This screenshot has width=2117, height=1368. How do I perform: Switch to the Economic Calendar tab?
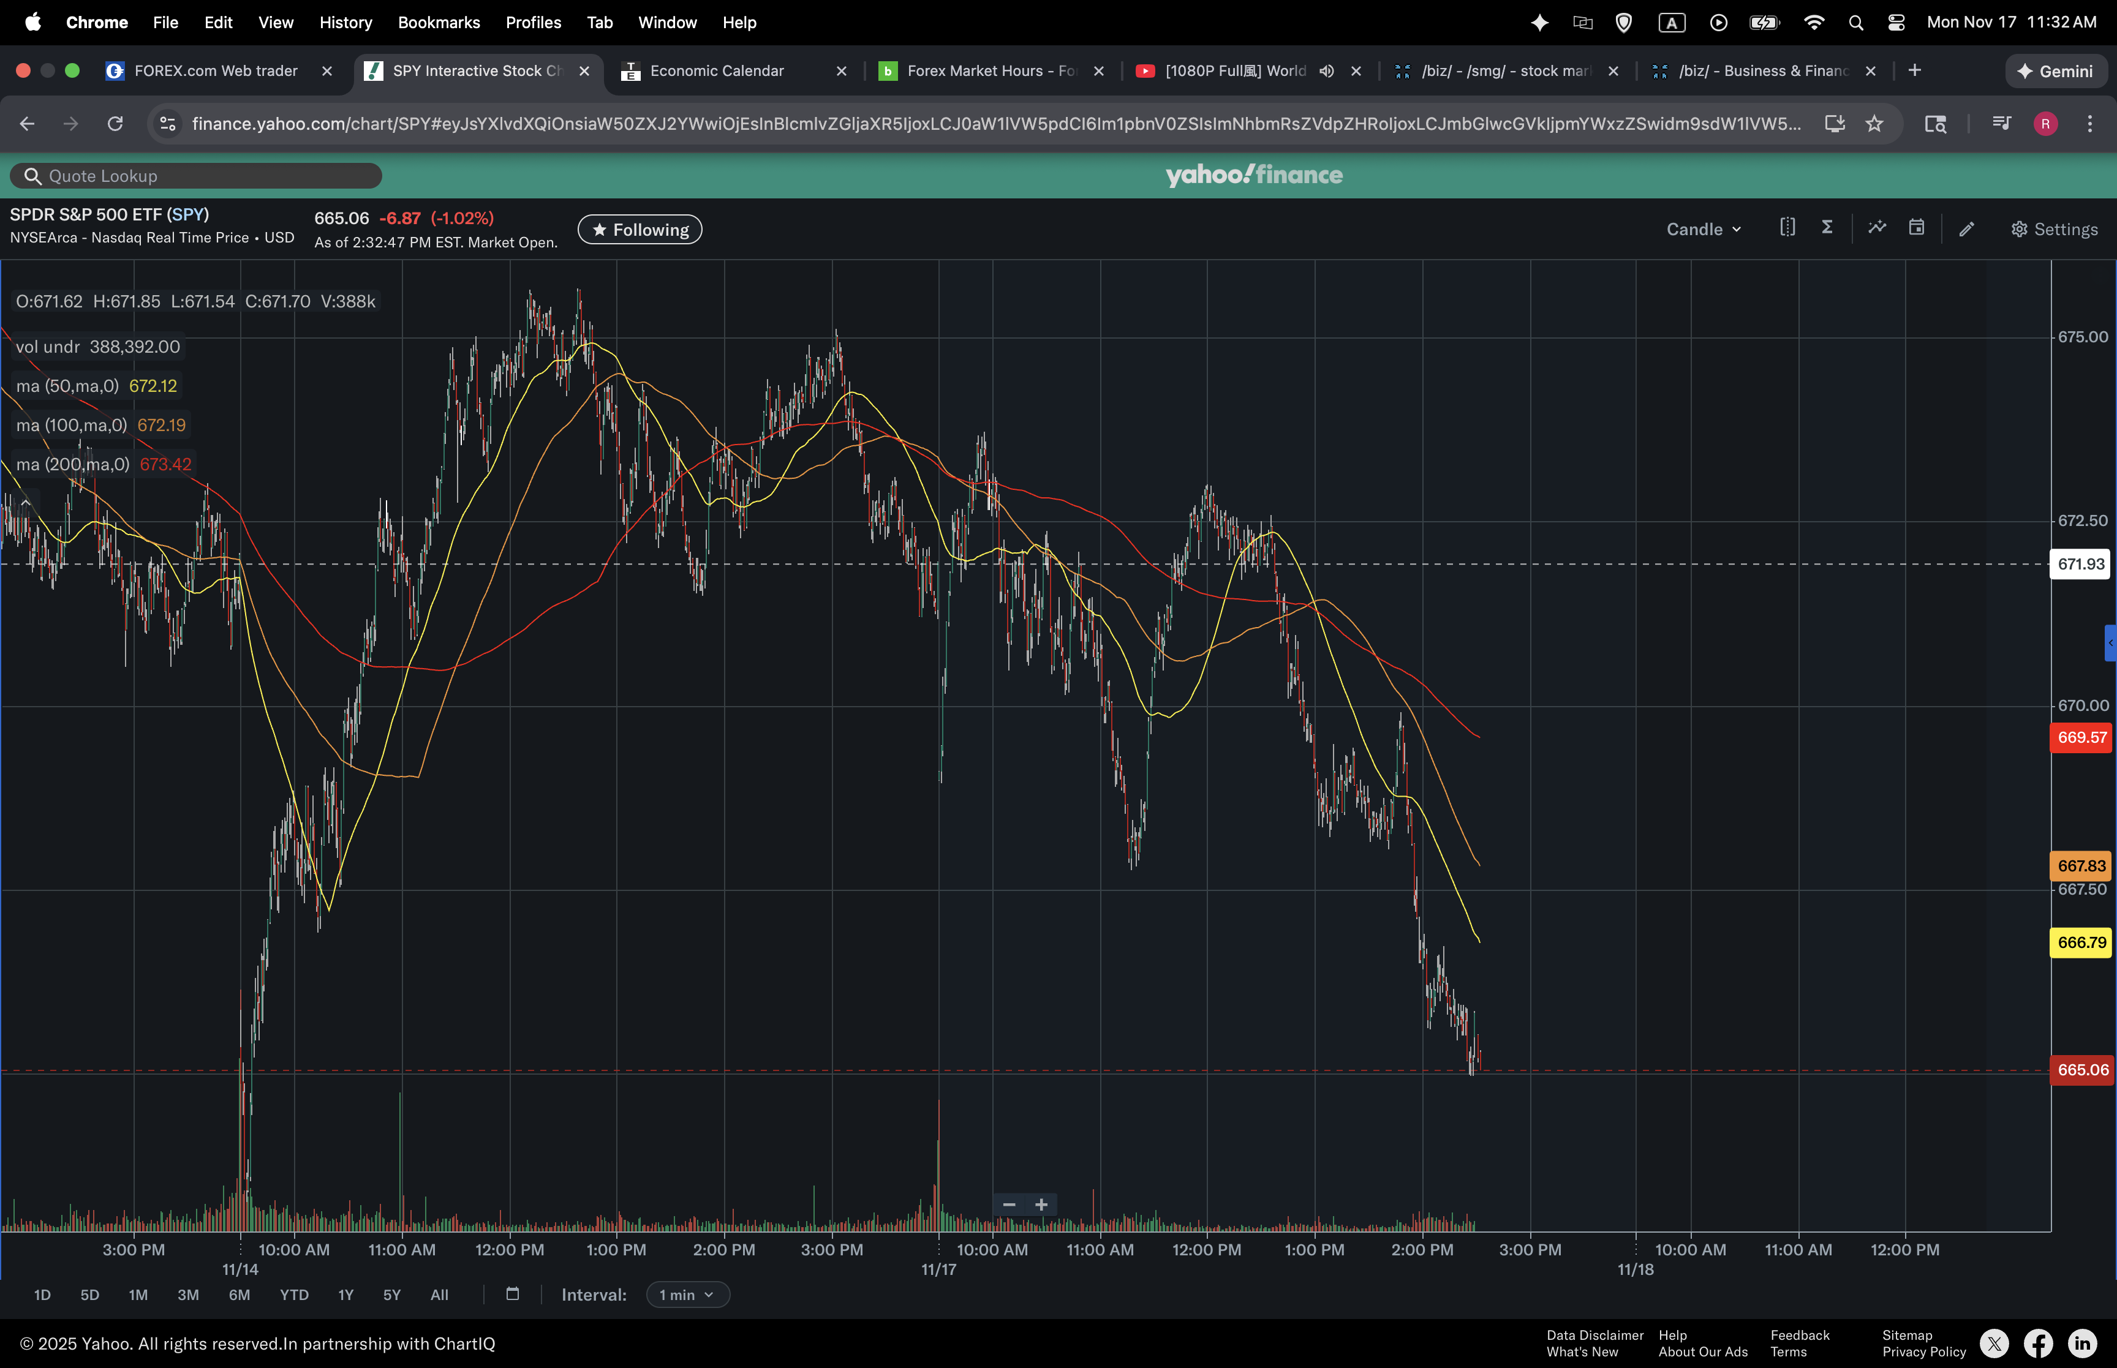click(716, 71)
